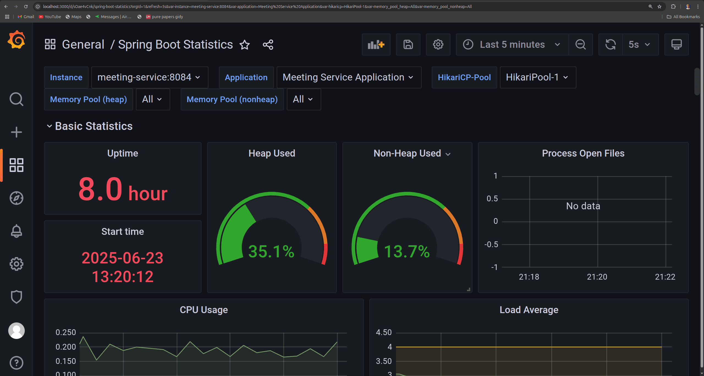
Task: Click the Save dashboard icon
Action: coord(408,44)
